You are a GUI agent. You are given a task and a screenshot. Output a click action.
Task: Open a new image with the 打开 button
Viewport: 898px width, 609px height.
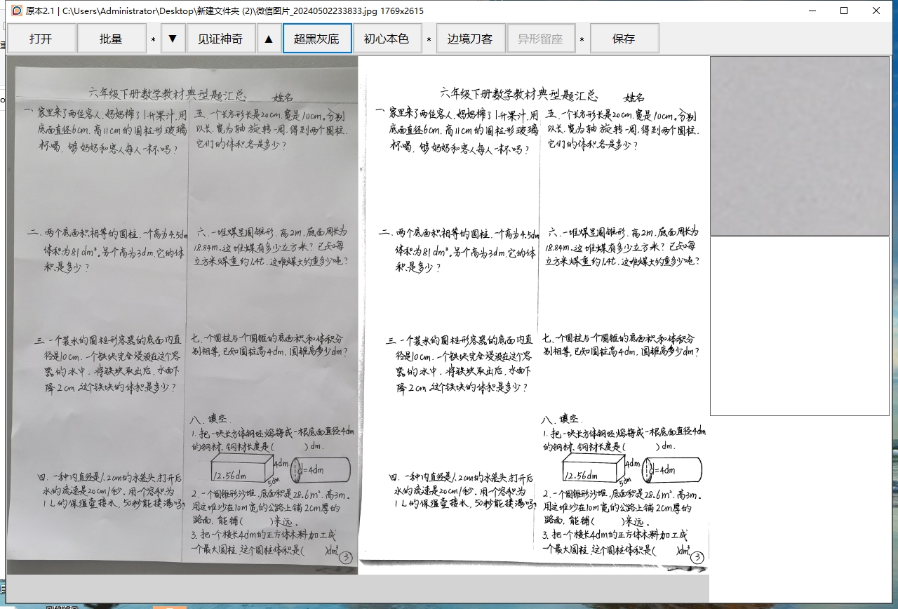point(40,39)
